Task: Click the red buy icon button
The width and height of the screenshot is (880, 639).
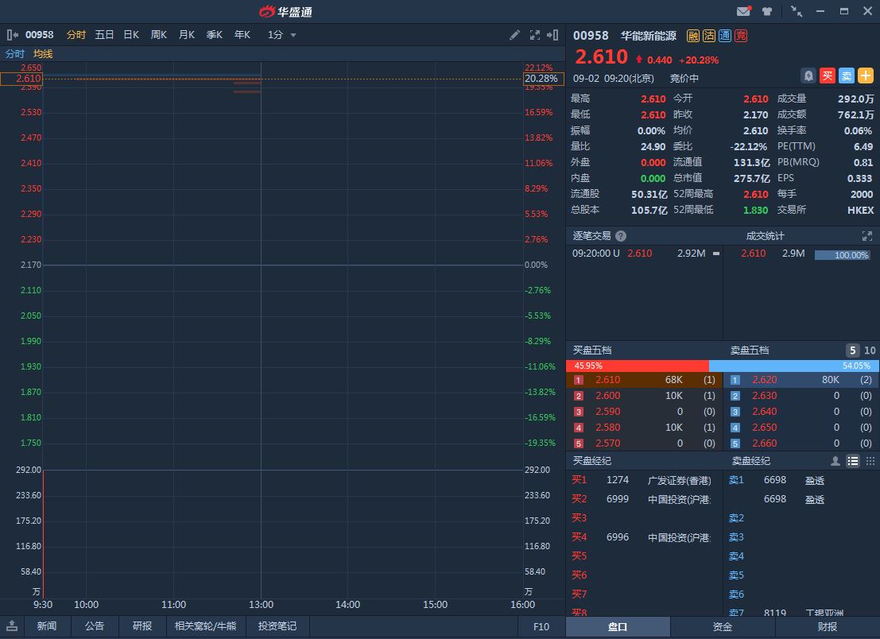Action: [828, 76]
